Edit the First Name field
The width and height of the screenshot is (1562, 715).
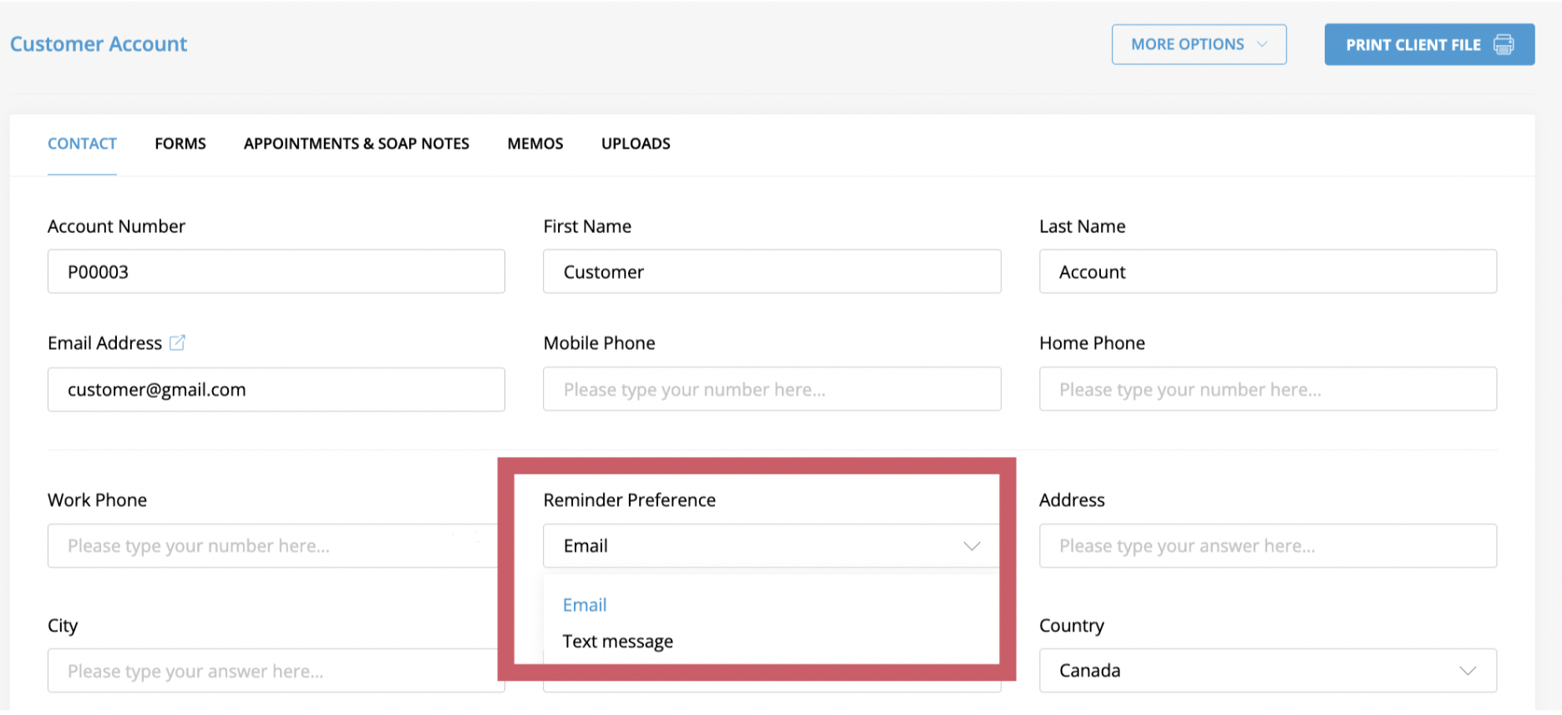tap(772, 271)
